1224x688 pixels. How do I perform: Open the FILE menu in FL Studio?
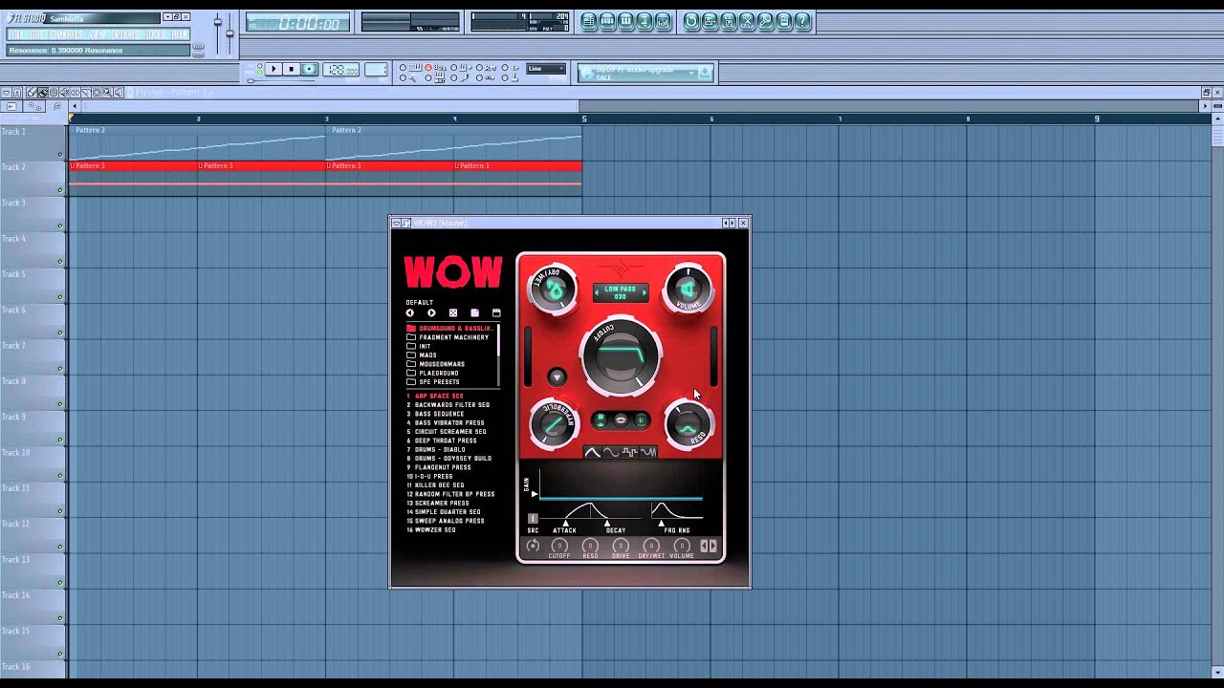click(x=15, y=34)
